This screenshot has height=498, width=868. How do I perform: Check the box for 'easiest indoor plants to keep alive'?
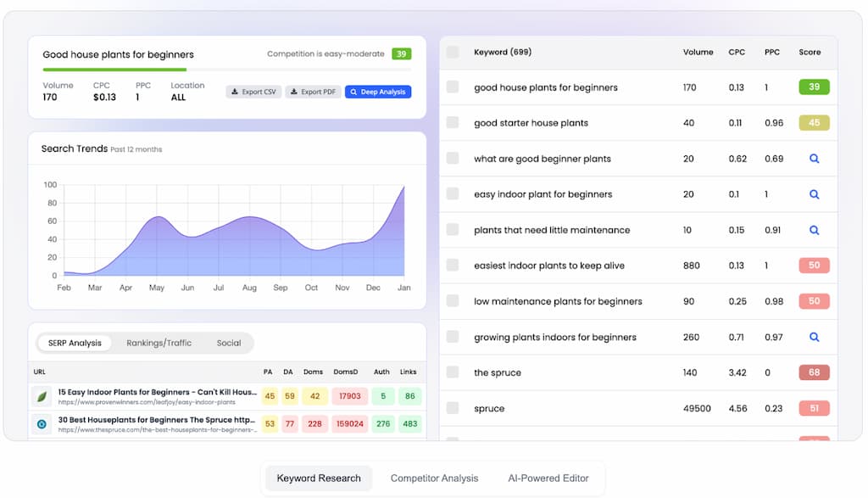(453, 266)
